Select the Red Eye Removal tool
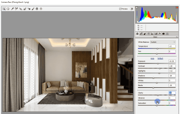Screen dimensions: 180x114 click(x=29, y=9)
